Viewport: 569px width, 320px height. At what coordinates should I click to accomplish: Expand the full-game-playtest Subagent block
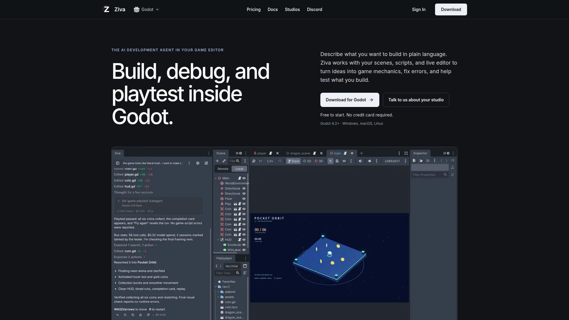click(119, 201)
